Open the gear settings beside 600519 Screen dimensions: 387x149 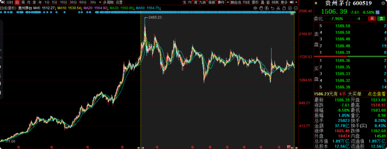tap(383, 3)
